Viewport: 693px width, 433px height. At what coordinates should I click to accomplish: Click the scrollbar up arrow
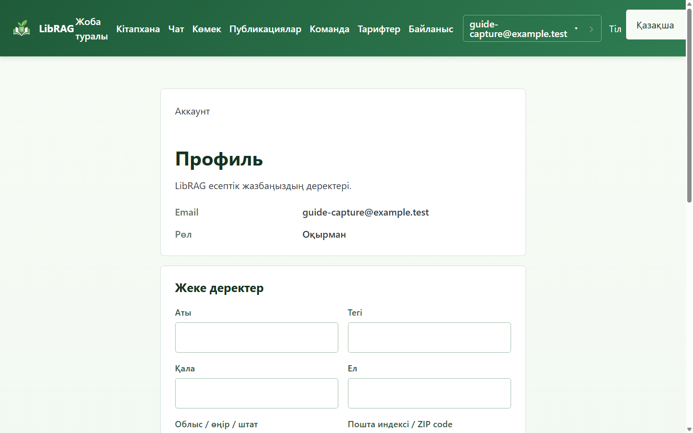(689, 3)
